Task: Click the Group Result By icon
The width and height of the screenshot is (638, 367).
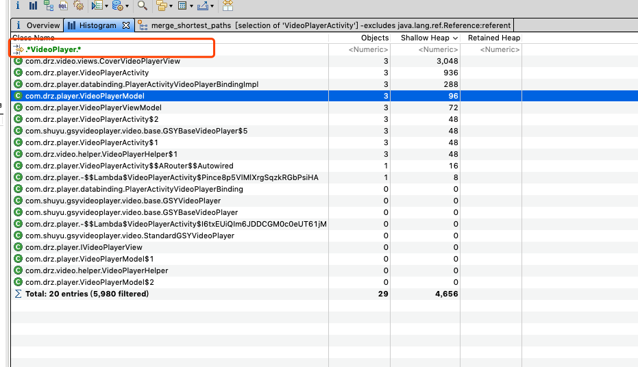Action: click(x=162, y=5)
